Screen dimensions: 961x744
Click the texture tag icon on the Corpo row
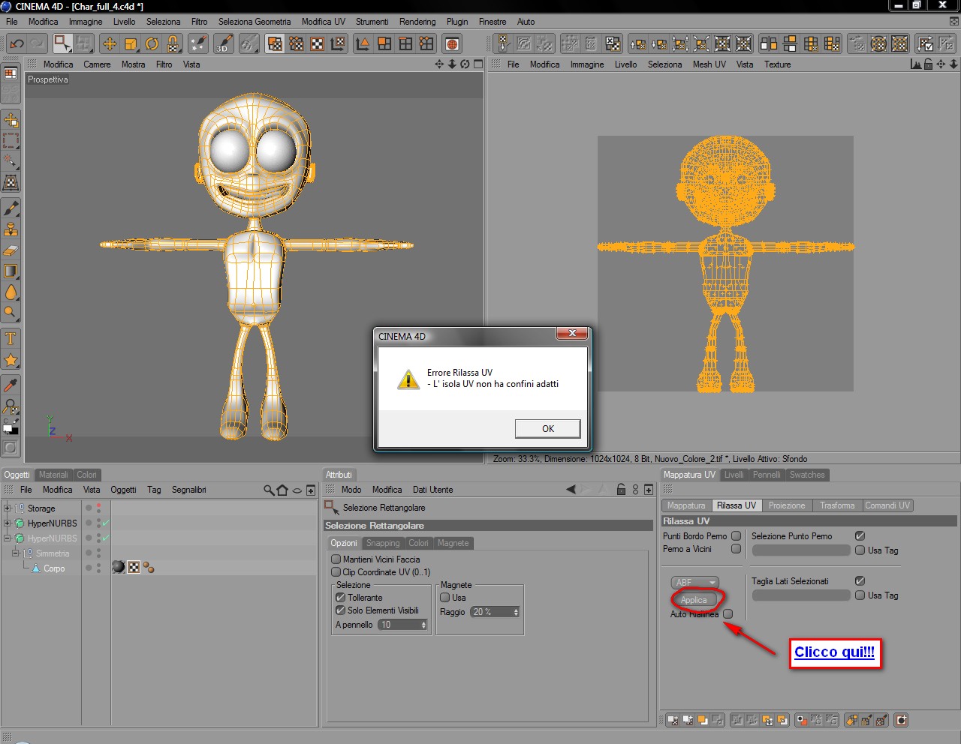134,567
